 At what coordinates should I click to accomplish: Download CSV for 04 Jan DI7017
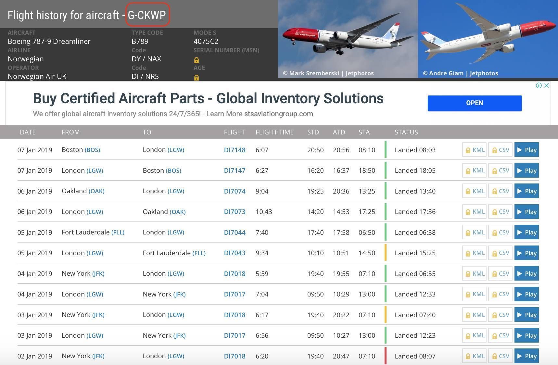pyautogui.click(x=500, y=294)
